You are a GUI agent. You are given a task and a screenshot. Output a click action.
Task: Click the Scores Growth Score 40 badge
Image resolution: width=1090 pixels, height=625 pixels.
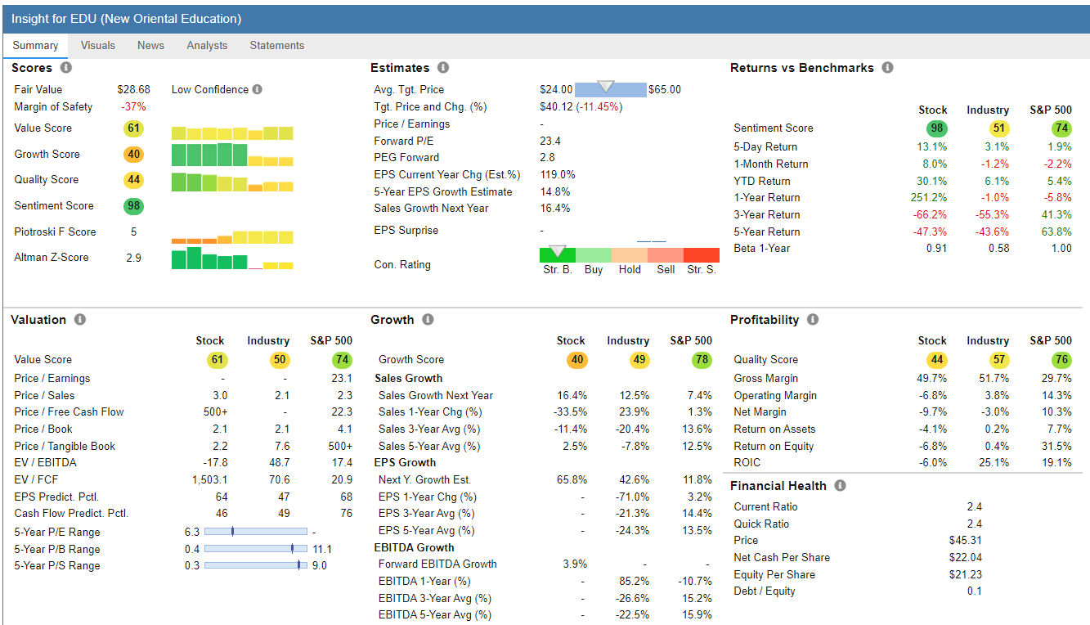133,155
